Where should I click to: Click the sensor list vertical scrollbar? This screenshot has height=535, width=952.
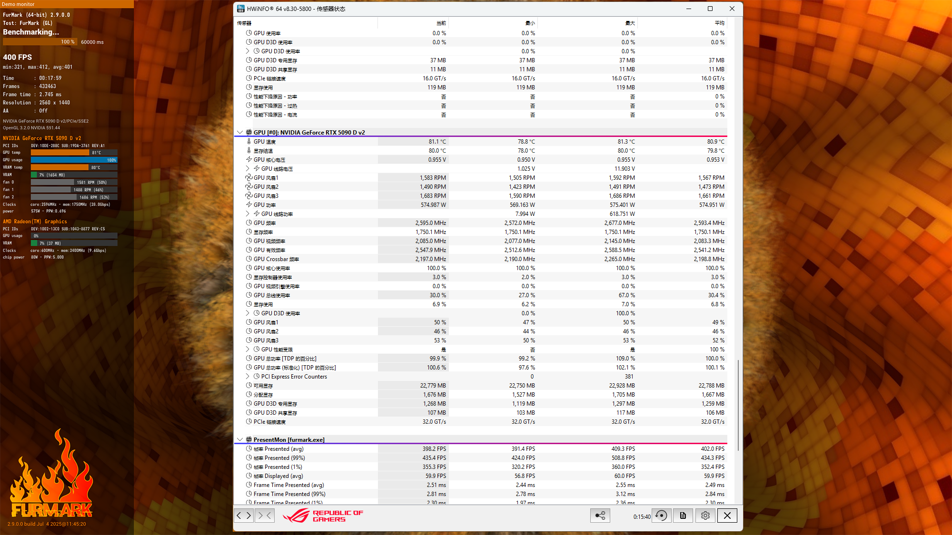point(738,404)
